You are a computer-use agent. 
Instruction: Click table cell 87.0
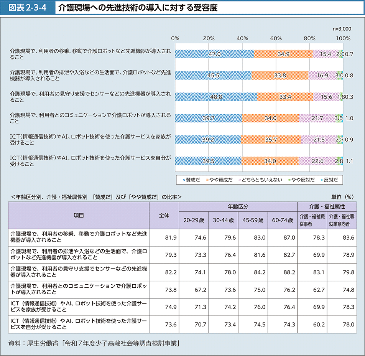point(289,237)
